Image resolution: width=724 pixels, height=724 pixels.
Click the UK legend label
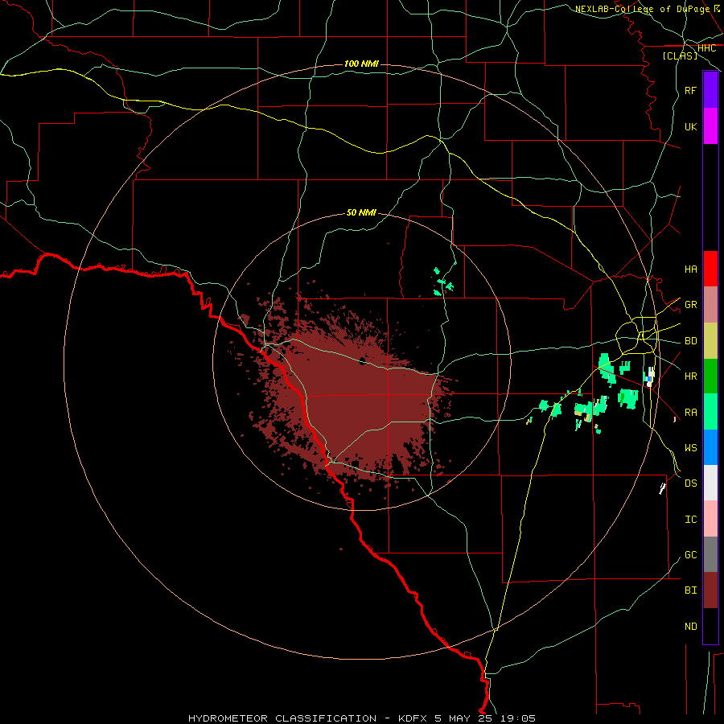690,126
